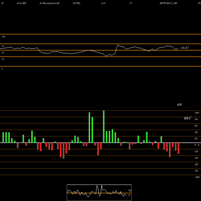Select the MR axis label -40
Image resolution: width=201 pixels, height=201 pixels.
(x=196, y=158)
